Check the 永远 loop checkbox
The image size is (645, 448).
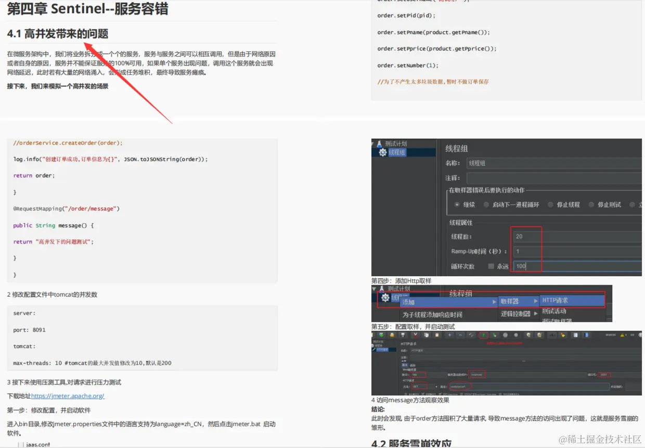click(491, 266)
